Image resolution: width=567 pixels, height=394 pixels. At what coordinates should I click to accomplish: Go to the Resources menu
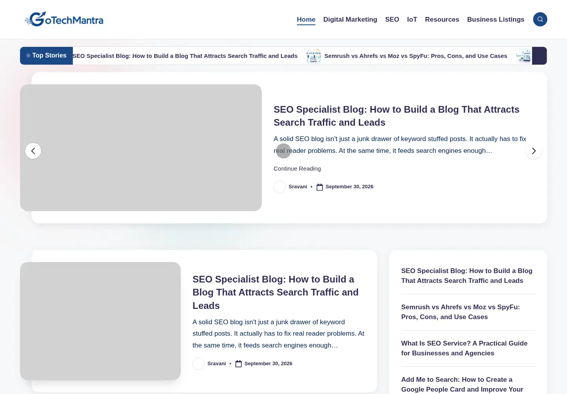click(442, 19)
